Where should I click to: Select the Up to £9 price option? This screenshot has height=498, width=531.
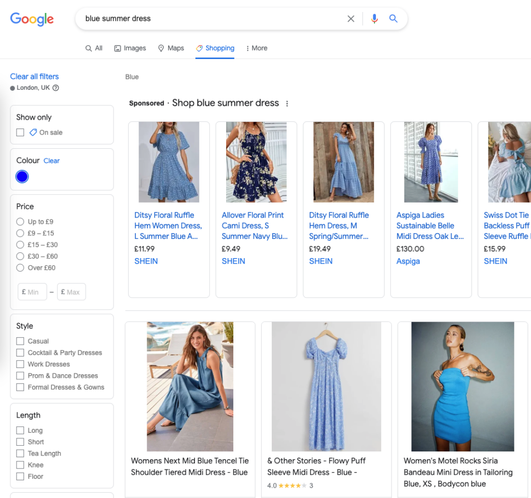(20, 222)
